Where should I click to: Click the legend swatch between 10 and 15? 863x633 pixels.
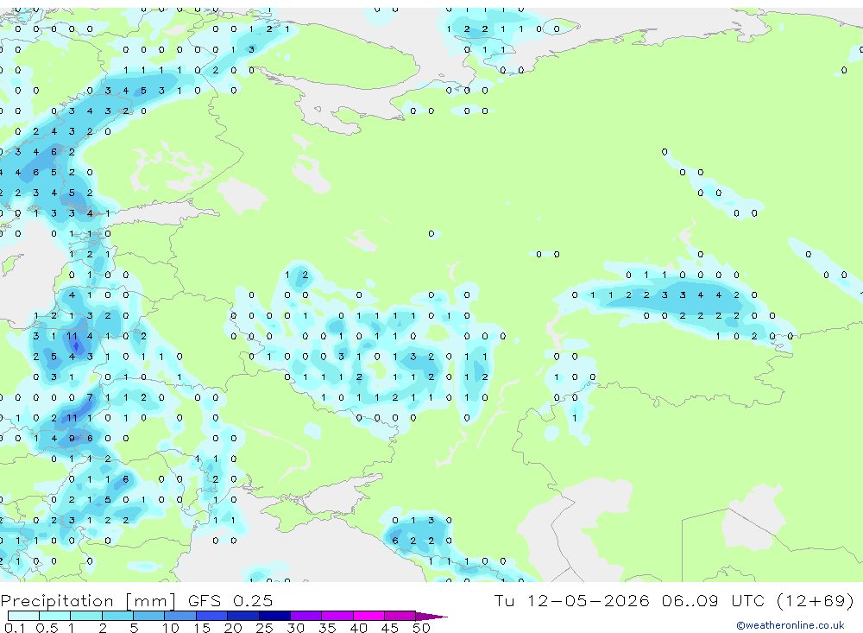tap(180, 616)
